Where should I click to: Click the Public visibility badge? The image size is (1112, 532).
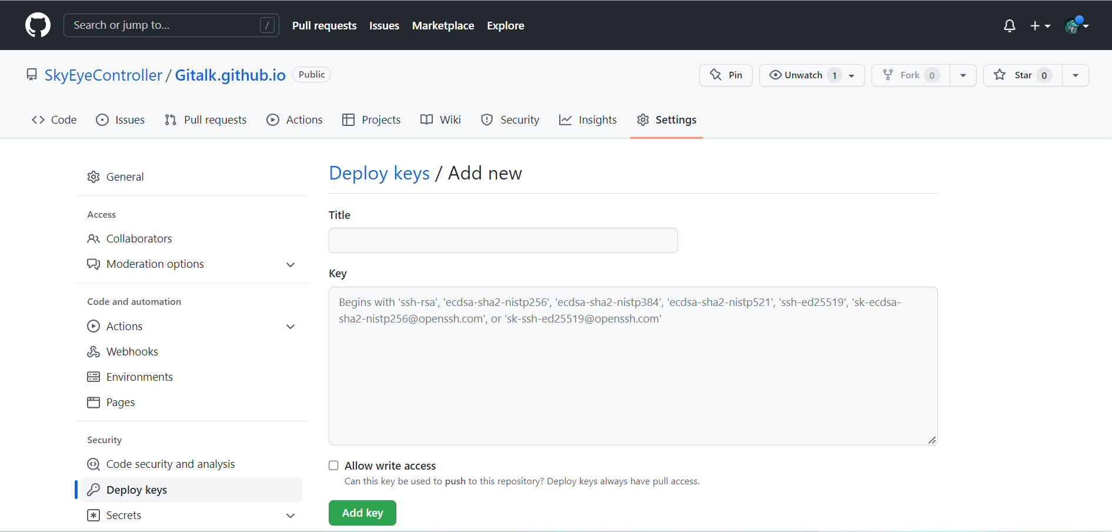click(x=312, y=75)
